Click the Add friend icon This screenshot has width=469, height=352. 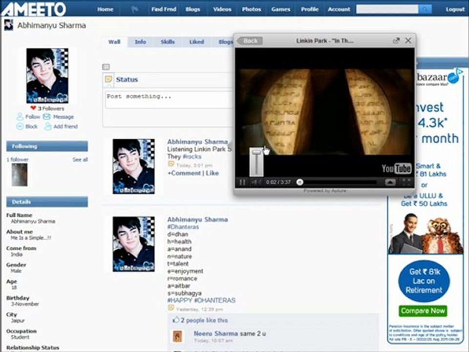pos(47,127)
